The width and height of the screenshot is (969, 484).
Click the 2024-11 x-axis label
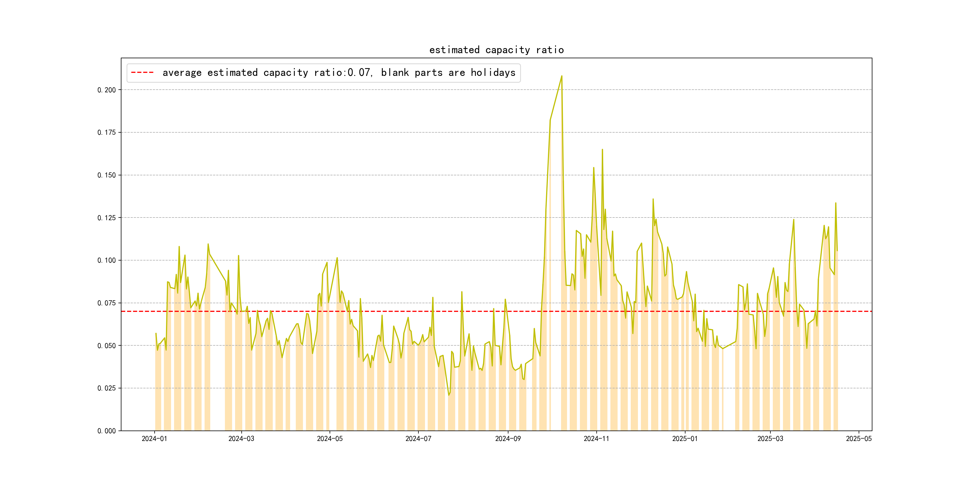click(596, 439)
